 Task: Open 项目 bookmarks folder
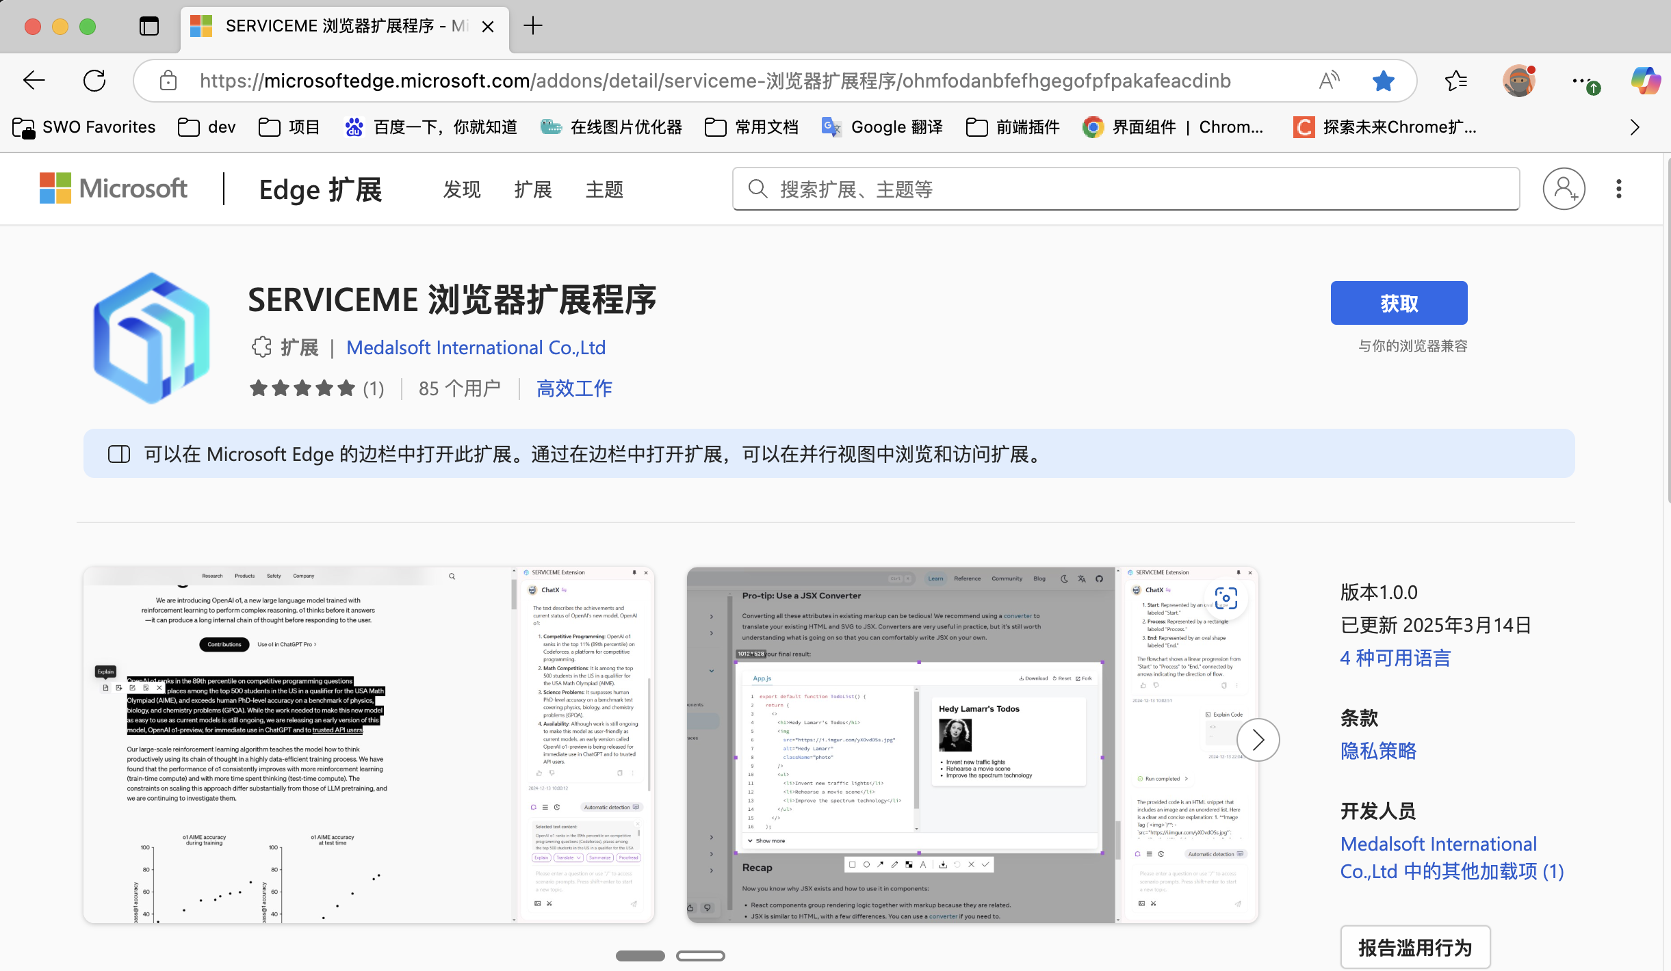(x=289, y=127)
